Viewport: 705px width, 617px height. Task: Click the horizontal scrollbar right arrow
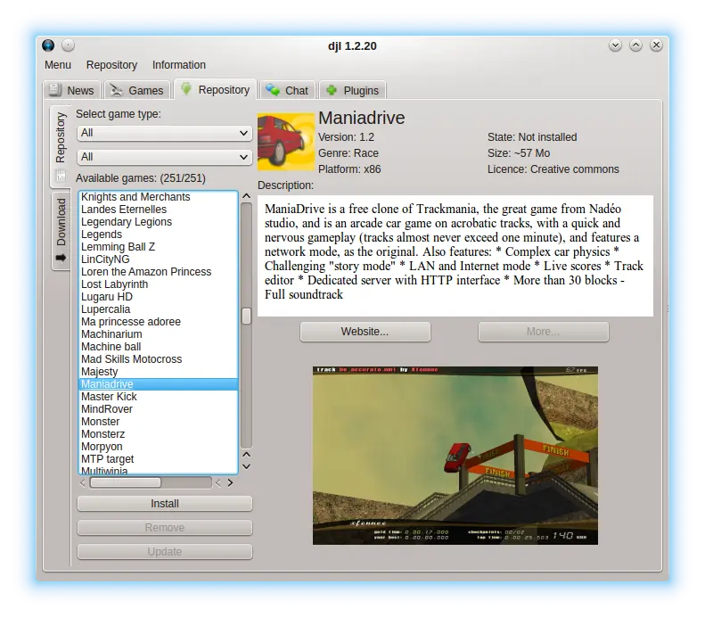(230, 483)
